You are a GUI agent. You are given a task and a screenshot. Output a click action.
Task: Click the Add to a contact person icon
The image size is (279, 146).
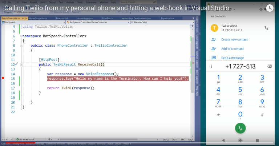214,48
